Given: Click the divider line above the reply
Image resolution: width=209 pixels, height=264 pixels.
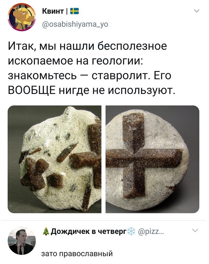Looking at the screenshot, I should 103,220.
